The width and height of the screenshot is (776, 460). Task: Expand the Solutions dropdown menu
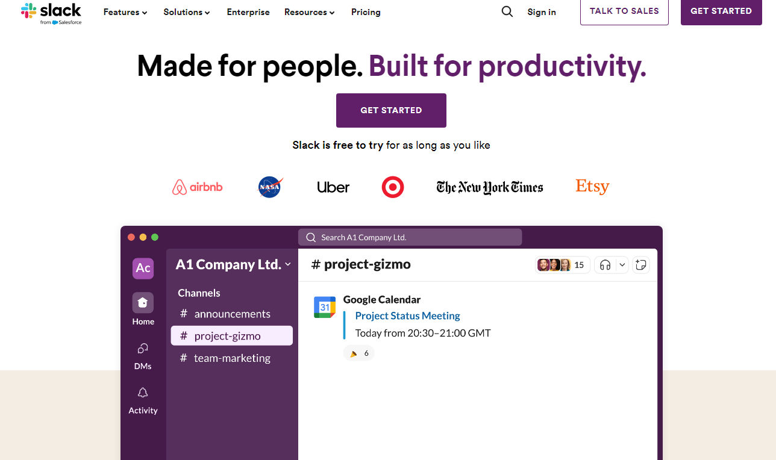(x=187, y=12)
